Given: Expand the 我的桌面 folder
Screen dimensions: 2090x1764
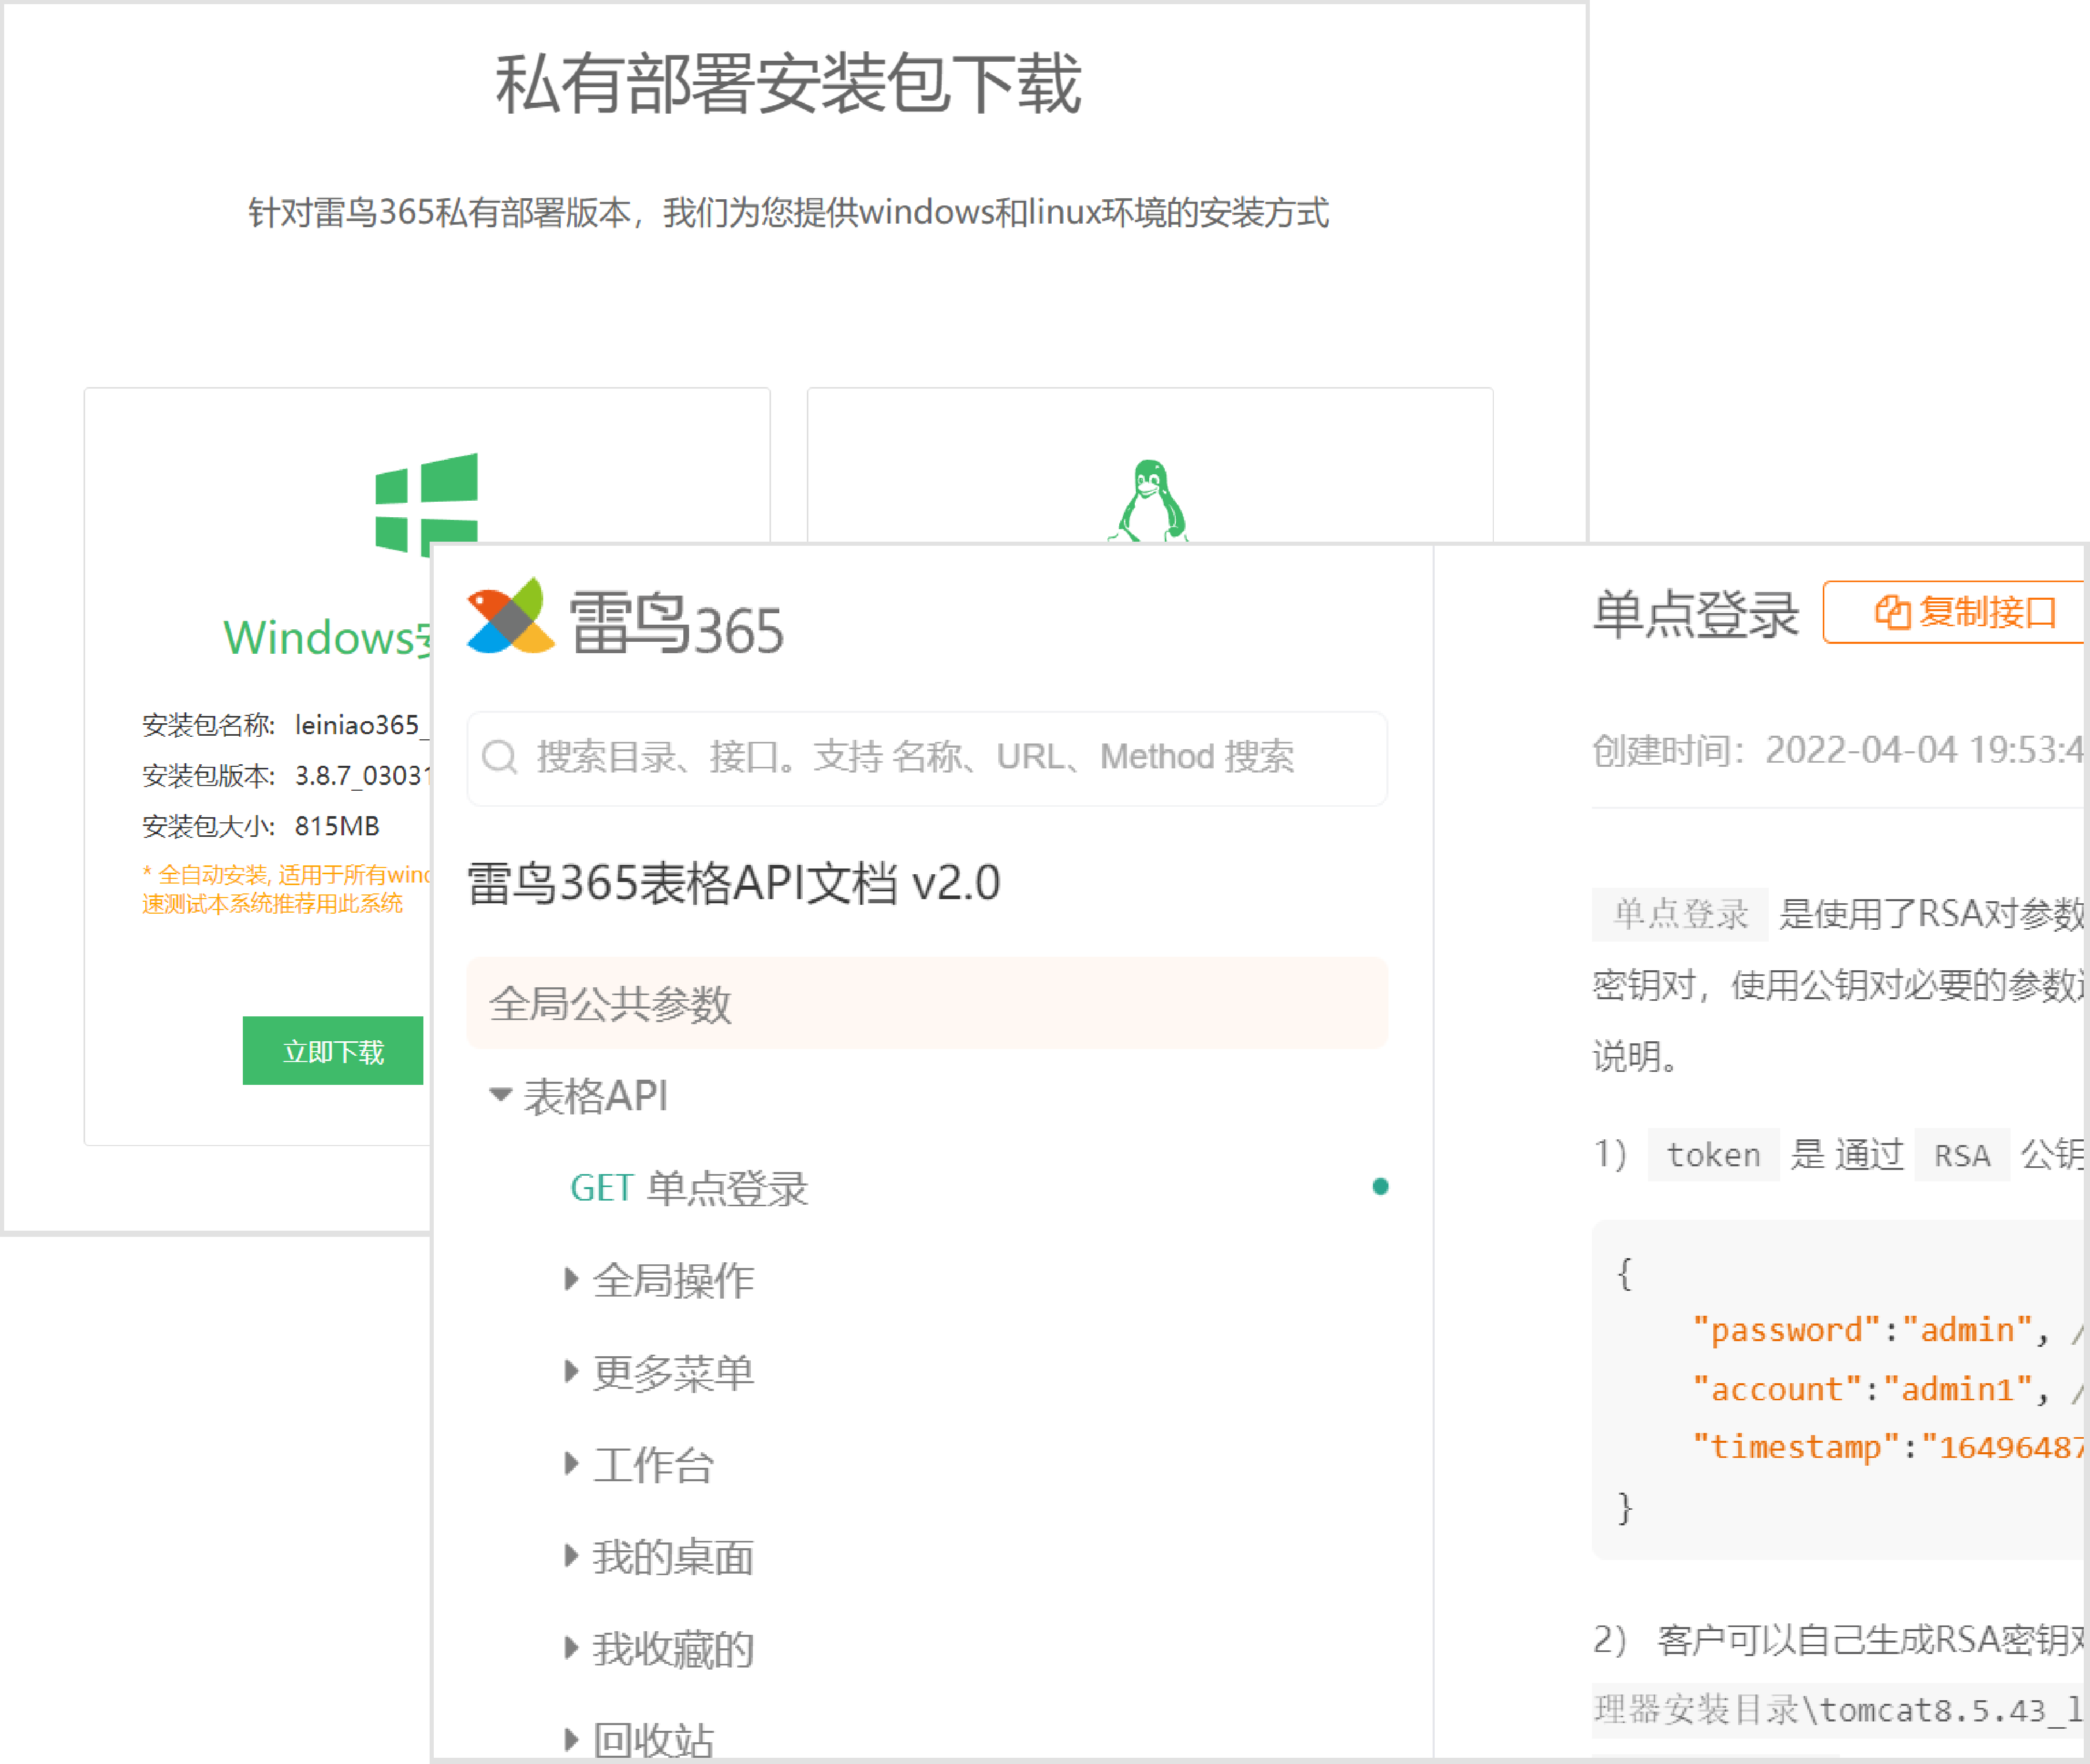Looking at the screenshot, I should coord(571,1555).
